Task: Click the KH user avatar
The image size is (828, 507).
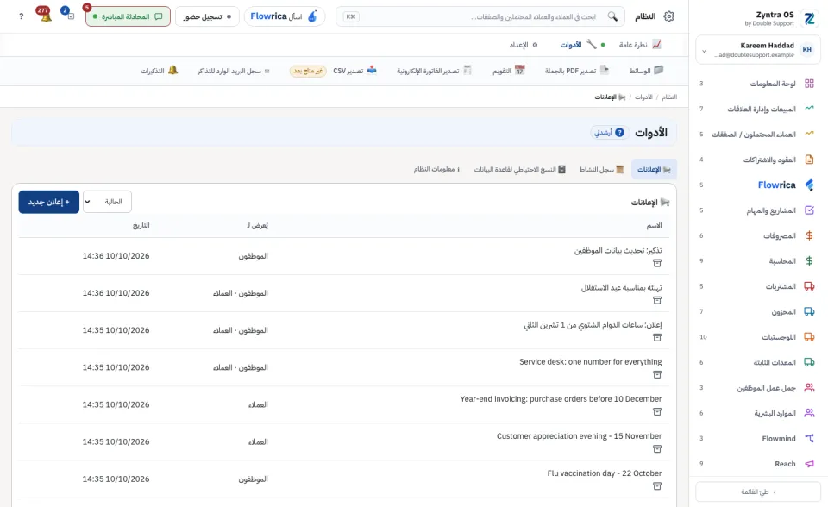Action: pyautogui.click(x=807, y=50)
